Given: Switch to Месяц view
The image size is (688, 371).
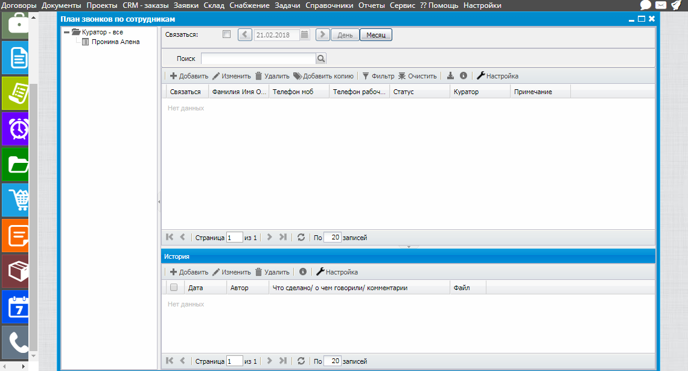Looking at the screenshot, I should click(x=376, y=34).
